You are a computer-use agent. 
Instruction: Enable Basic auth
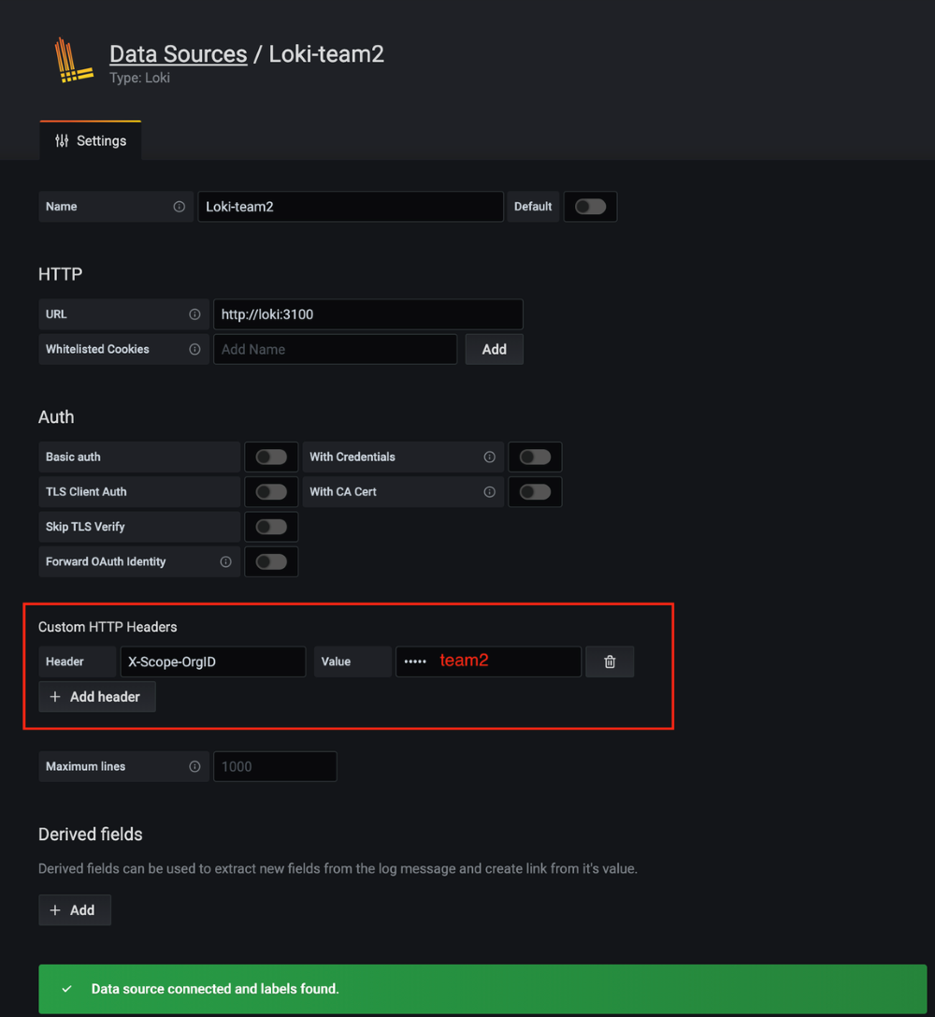pos(271,457)
